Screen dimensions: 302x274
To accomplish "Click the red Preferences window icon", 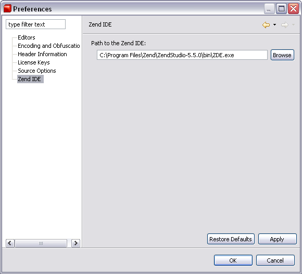I will 7,9.
